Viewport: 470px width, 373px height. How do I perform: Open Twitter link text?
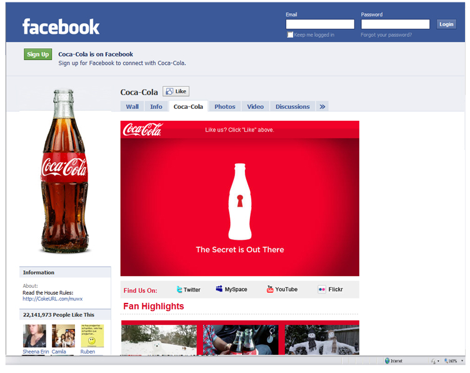pos(192,290)
